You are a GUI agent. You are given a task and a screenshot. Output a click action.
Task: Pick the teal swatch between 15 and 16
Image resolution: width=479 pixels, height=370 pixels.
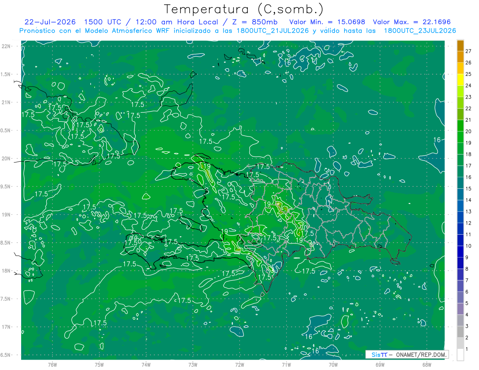(460, 183)
